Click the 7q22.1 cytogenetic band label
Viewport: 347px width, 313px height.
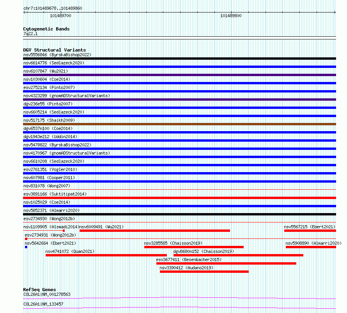[x=30, y=34]
